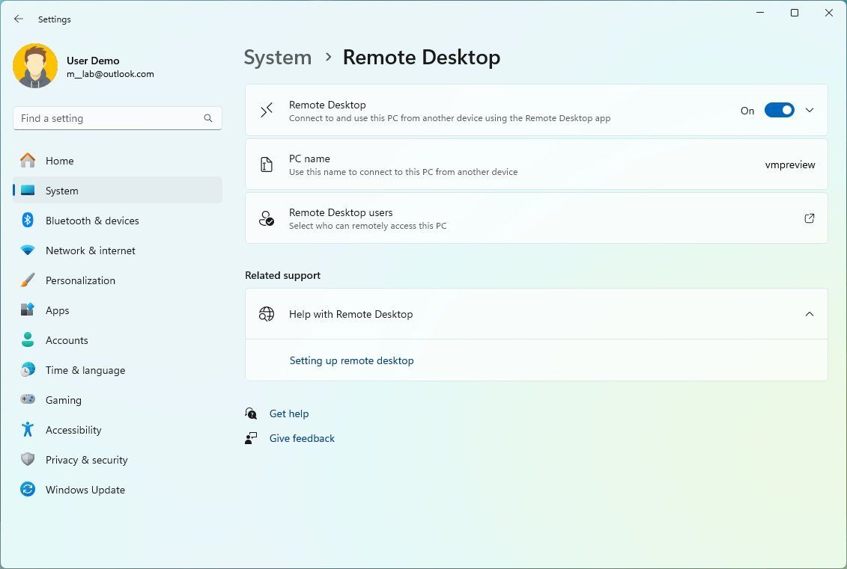Click Give feedback link

click(302, 438)
